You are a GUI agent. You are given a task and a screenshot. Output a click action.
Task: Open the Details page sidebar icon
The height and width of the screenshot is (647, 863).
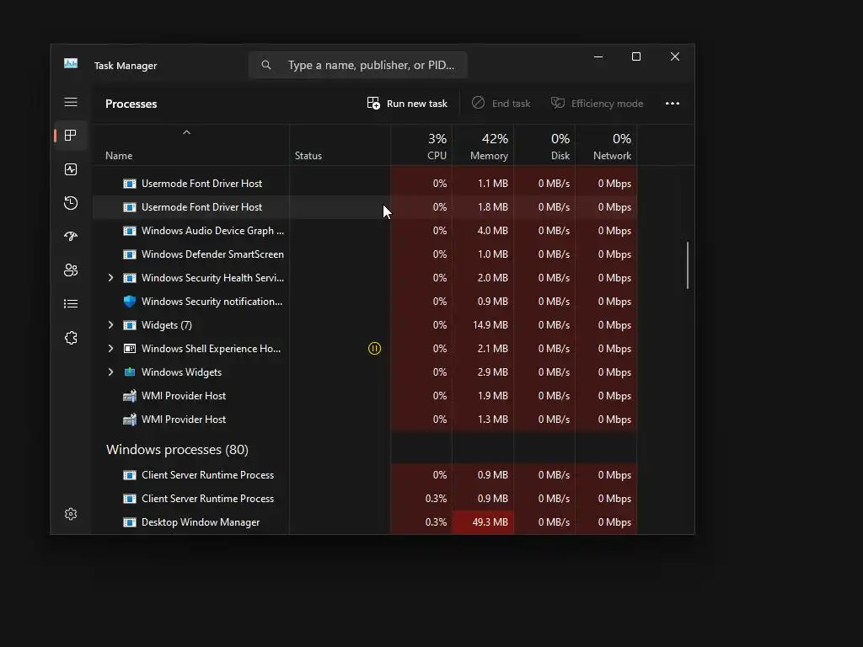(x=71, y=303)
